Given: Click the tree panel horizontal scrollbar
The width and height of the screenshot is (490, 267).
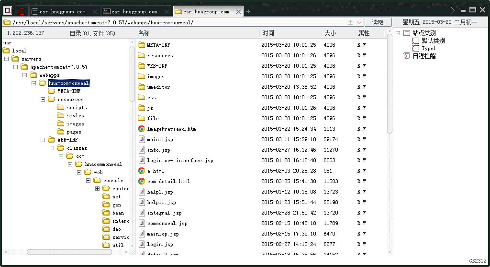Looking at the screenshot, I should [69, 252].
